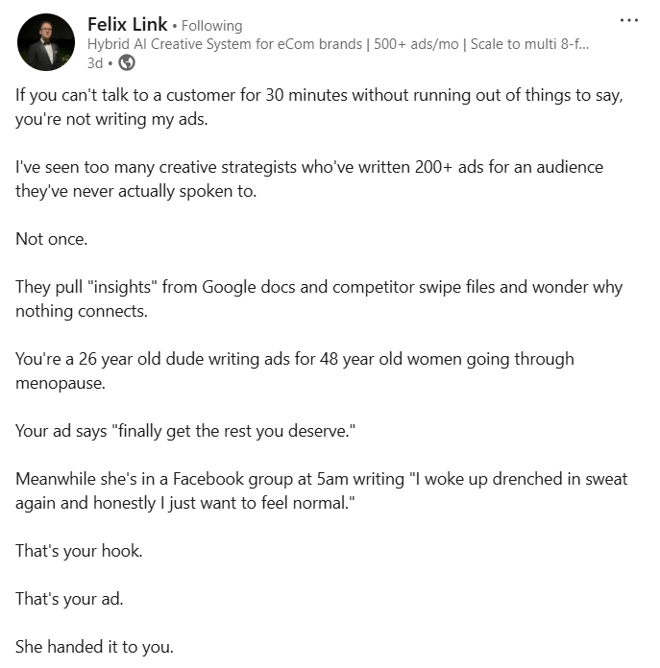
Task: Open the three-dot post options menu
Action: (x=628, y=20)
